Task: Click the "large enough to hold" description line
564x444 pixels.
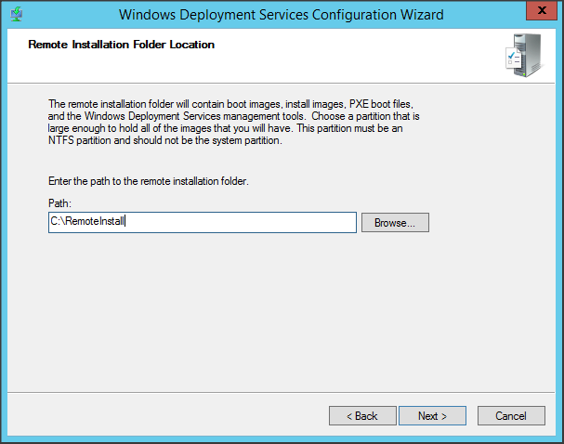Action: [x=232, y=130]
